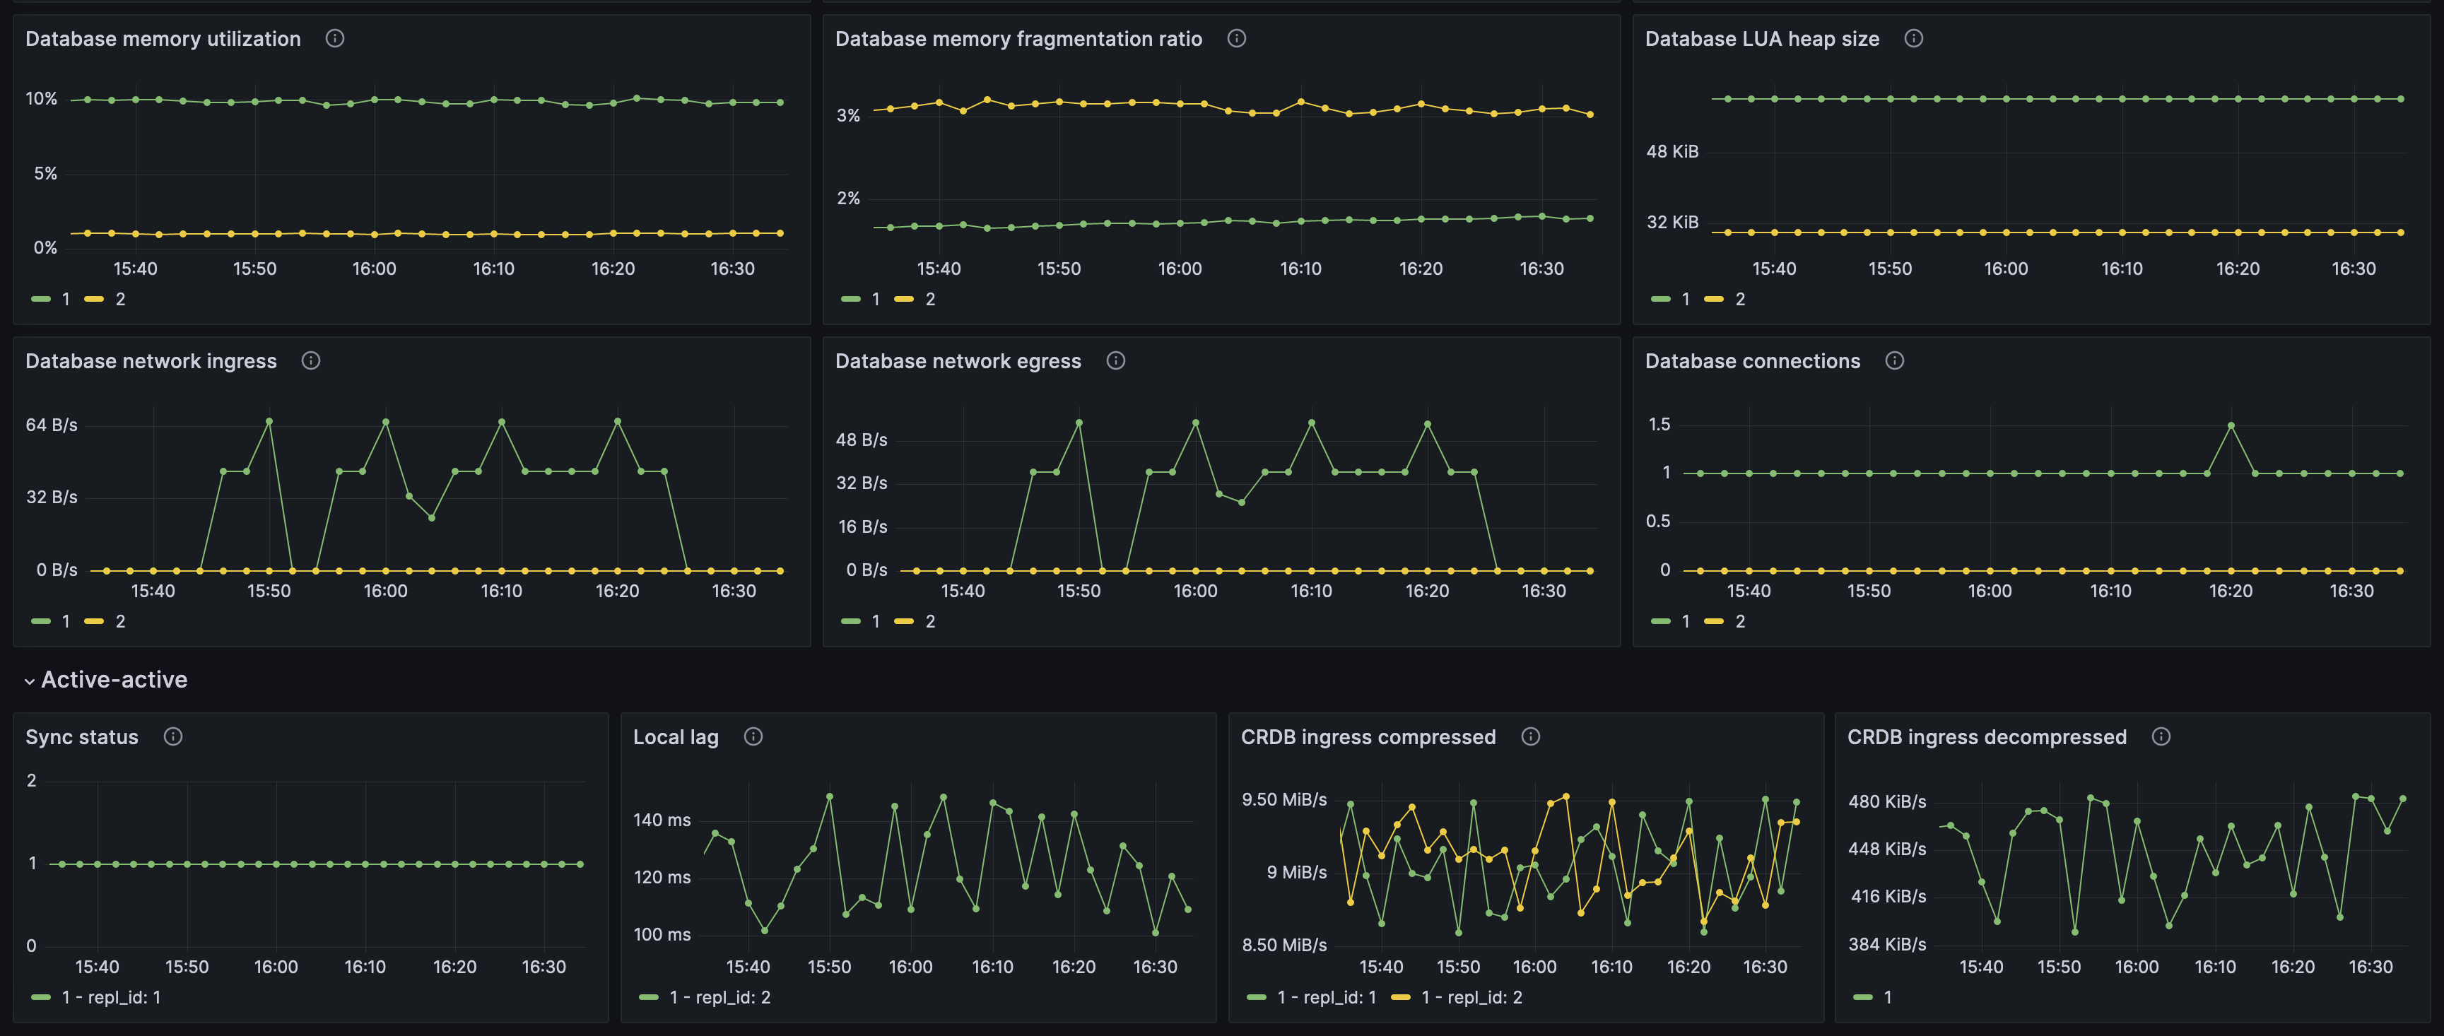Click the Database connections panel title

click(x=1752, y=360)
